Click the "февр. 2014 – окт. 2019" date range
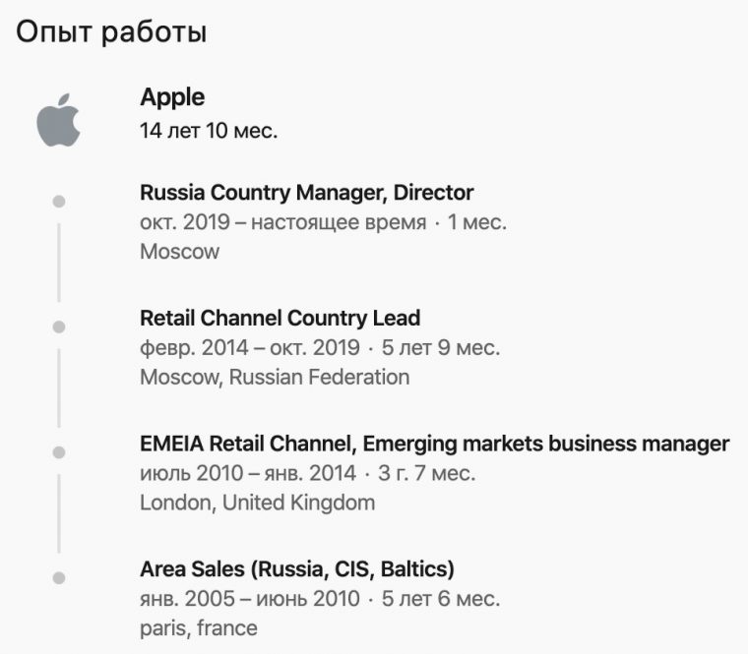The height and width of the screenshot is (654, 748). [249, 348]
